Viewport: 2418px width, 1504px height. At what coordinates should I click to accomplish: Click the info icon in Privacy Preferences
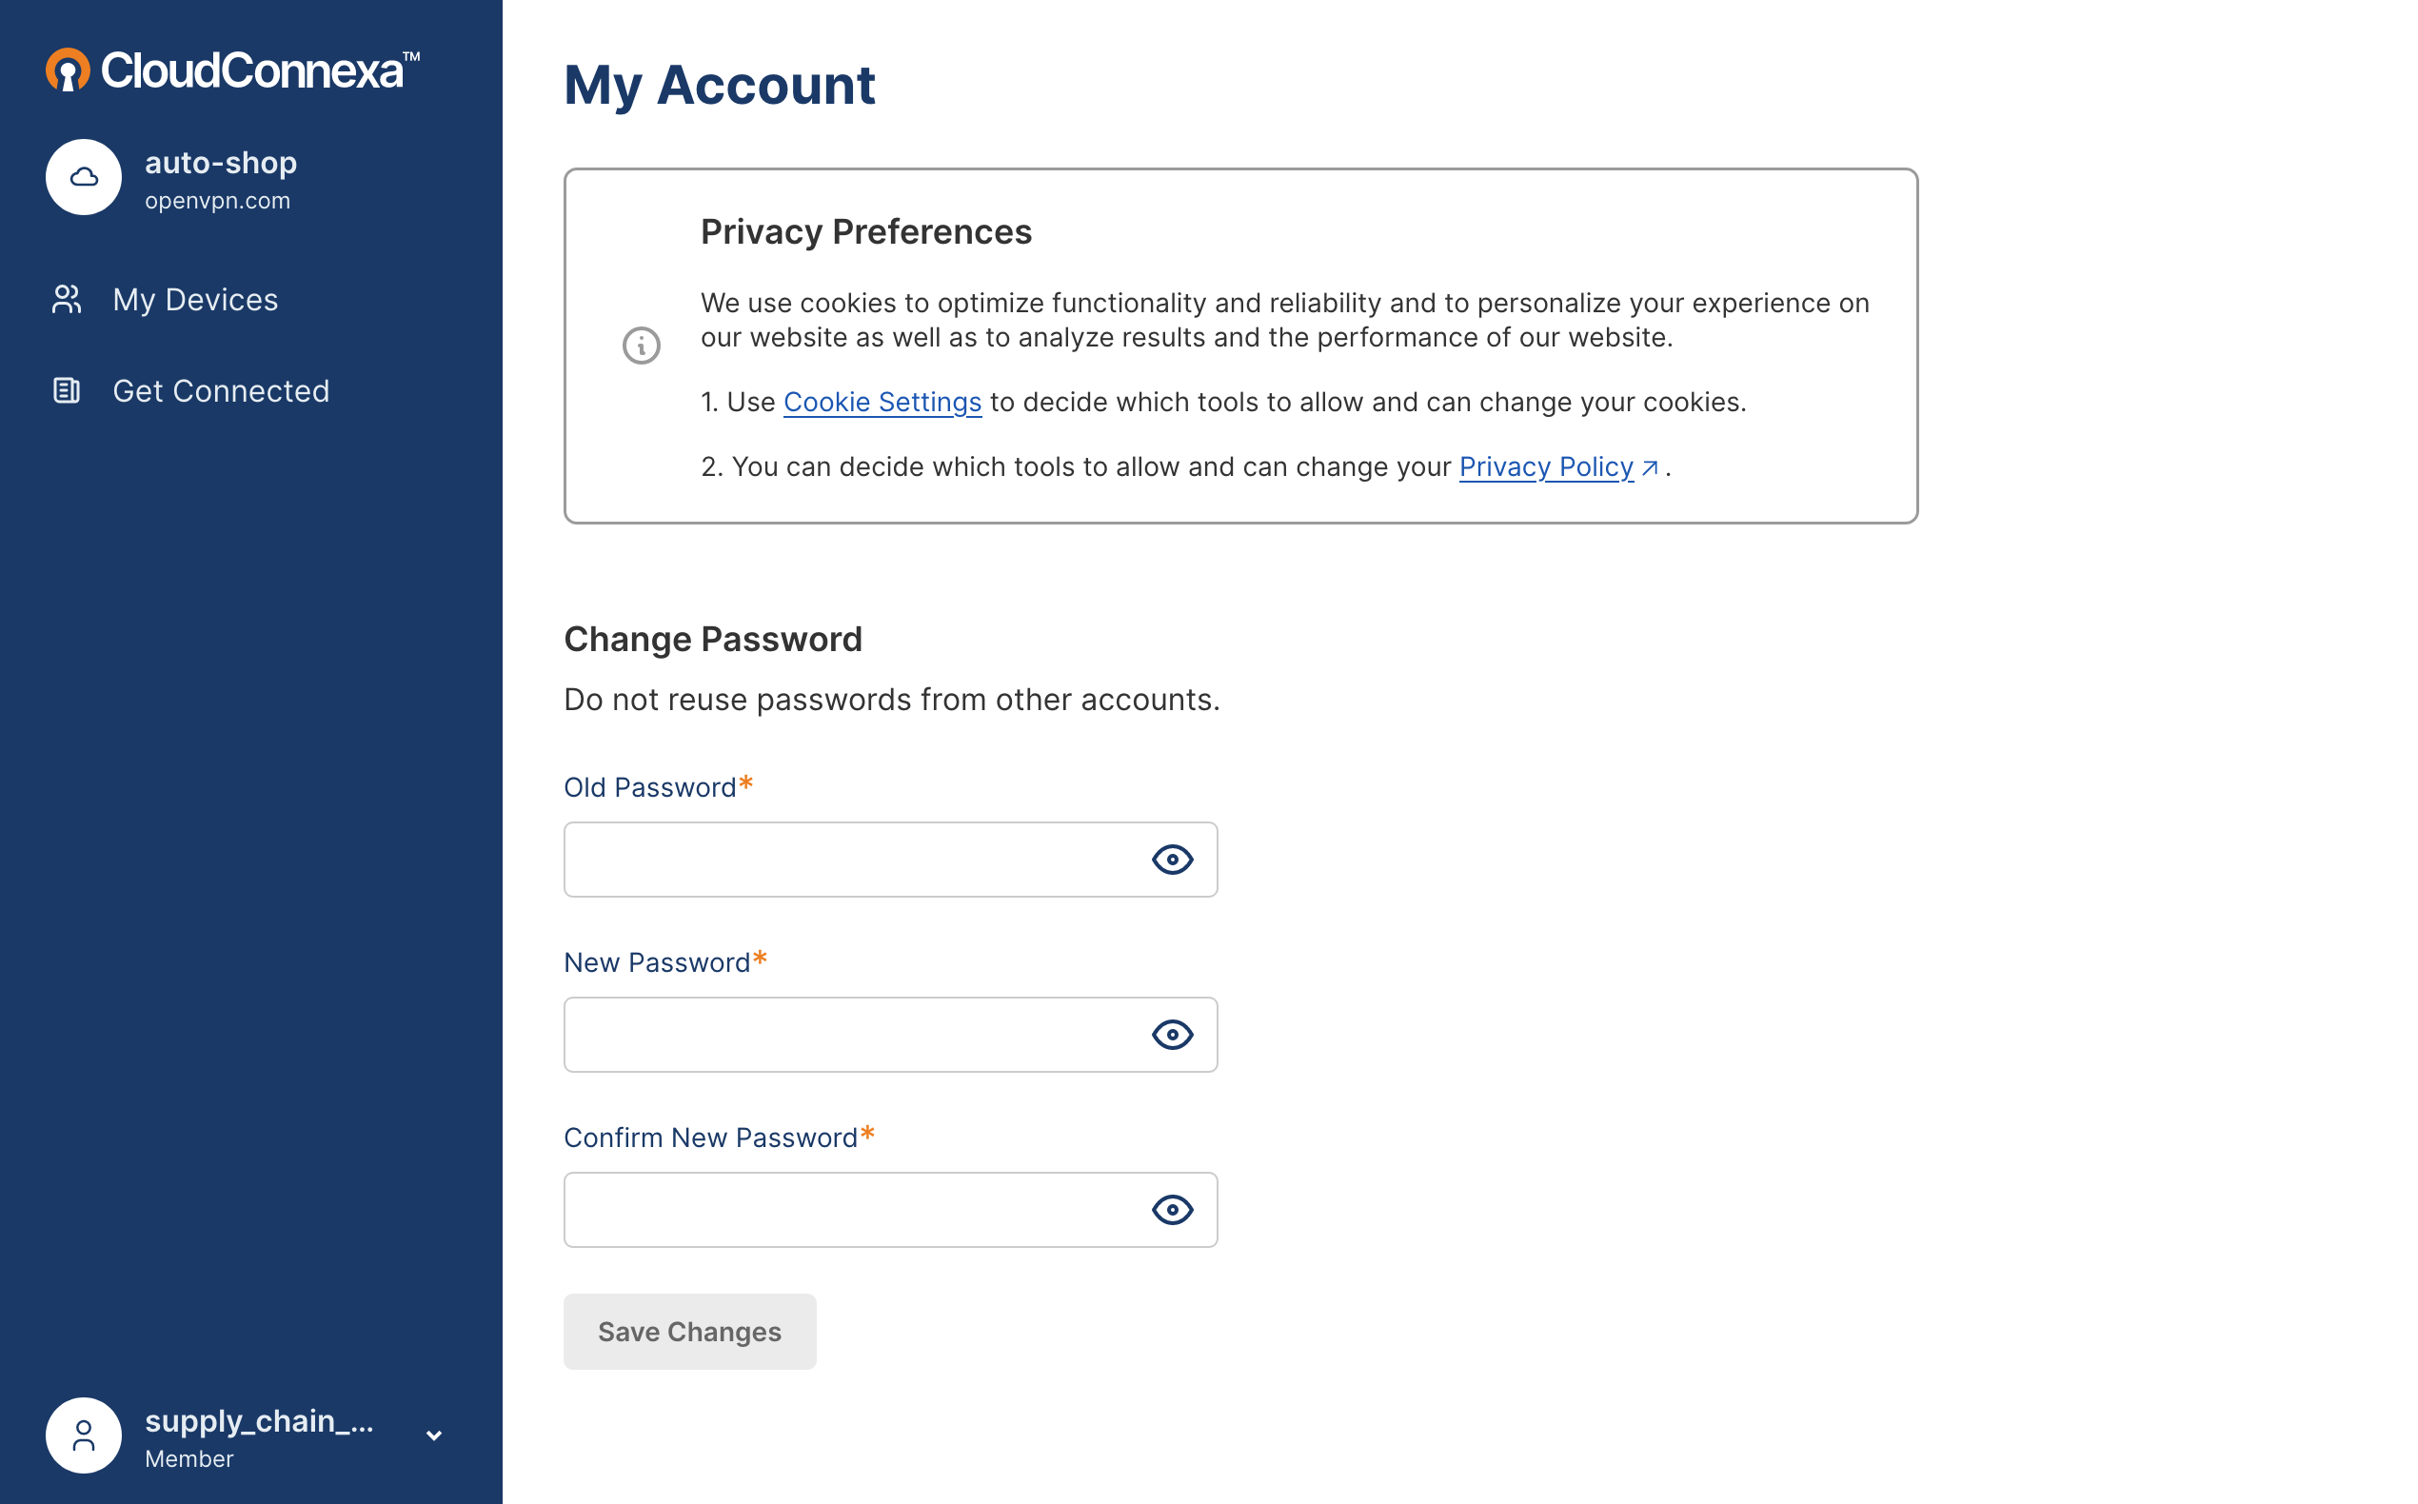(x=641, y=345)
